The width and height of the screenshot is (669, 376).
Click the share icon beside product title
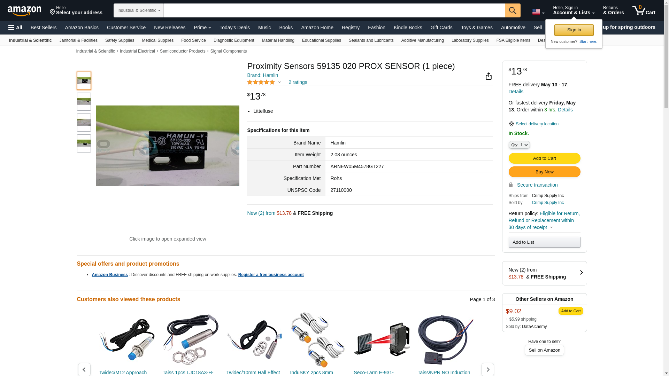tap(489, 76)
